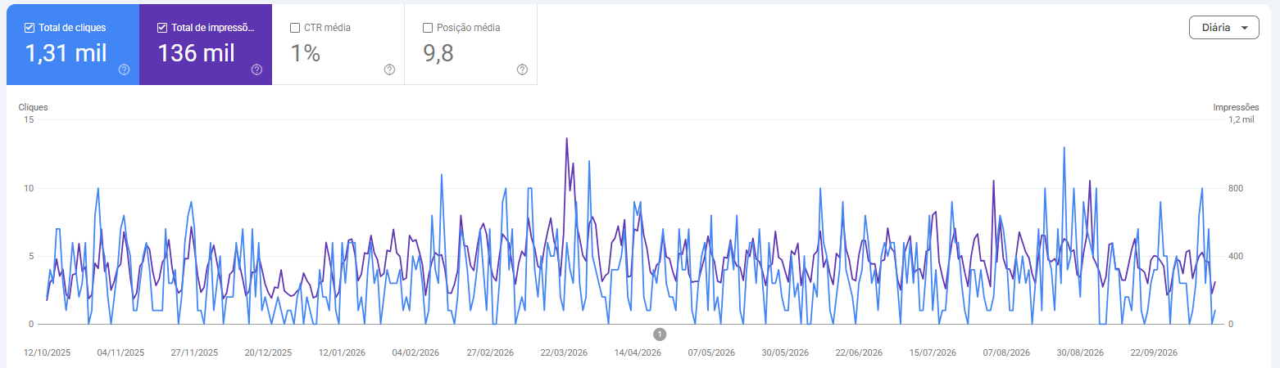Click the 15/07/2026 date label
The height and width of the screenshot is (368, 1280).
[x=933, y=353]
